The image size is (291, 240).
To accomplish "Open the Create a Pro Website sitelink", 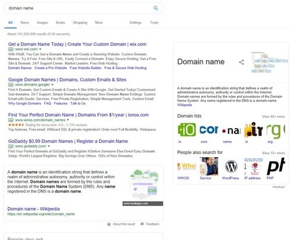I will click(x=51, y=68).
